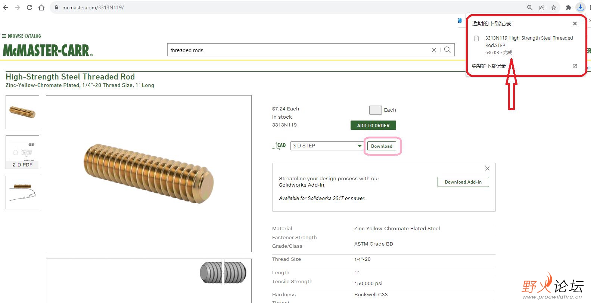Click the Rockwell C33 hardness value
The width and height of the screenshot is (591, 303).
tap(371, 295)
